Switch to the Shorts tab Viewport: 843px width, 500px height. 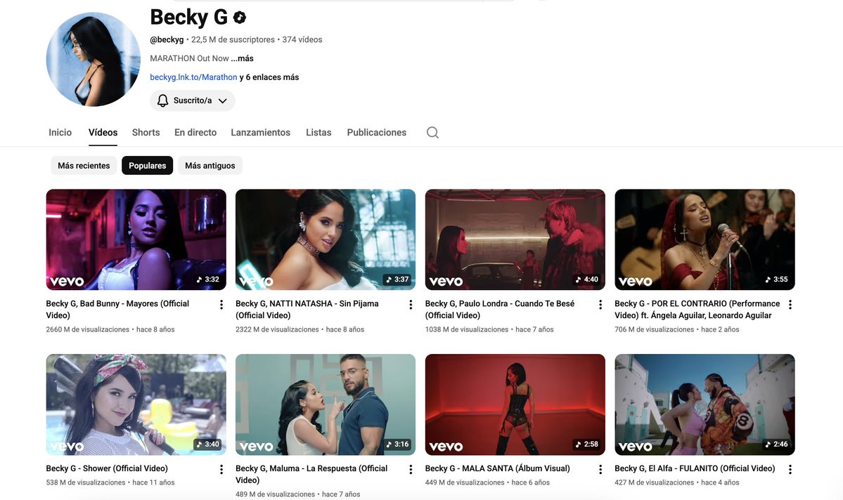pyautogui.click(x=146, y=132)
